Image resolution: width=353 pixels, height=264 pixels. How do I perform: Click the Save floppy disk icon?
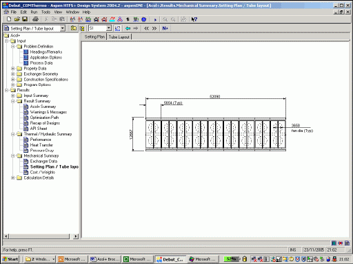coord(25,19)
